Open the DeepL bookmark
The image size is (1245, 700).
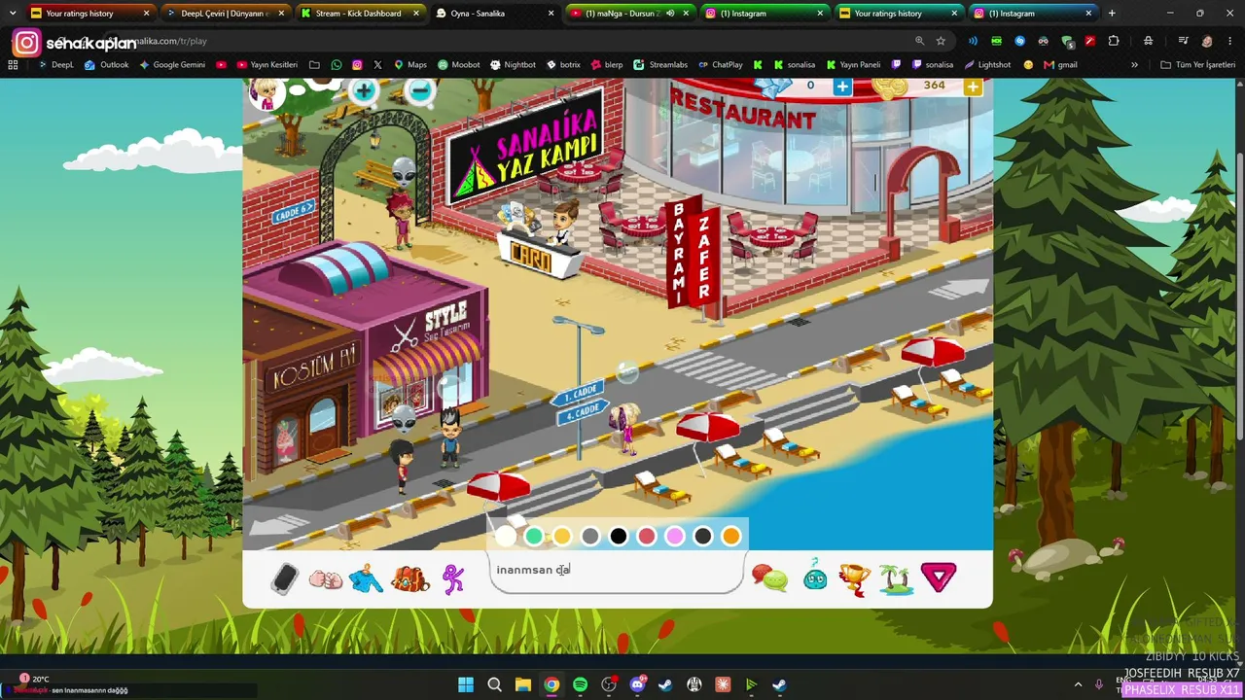click(54, 65)
